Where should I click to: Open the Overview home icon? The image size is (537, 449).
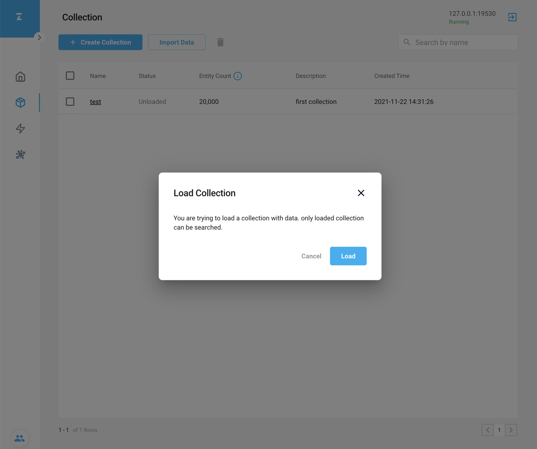point(20,77)
